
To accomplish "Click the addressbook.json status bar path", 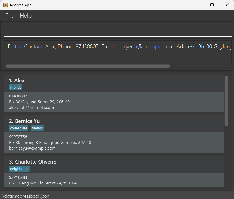I will [25, 196].
